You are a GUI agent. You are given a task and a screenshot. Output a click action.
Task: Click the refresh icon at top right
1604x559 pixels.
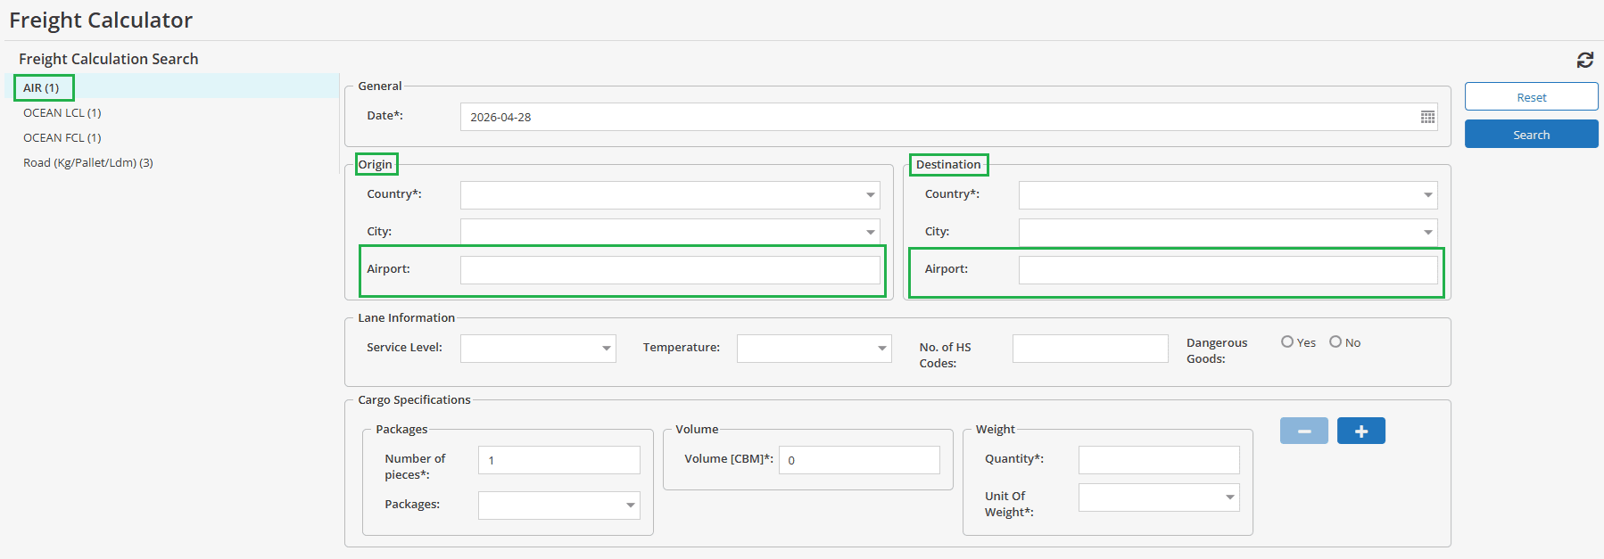[1585, 60]
